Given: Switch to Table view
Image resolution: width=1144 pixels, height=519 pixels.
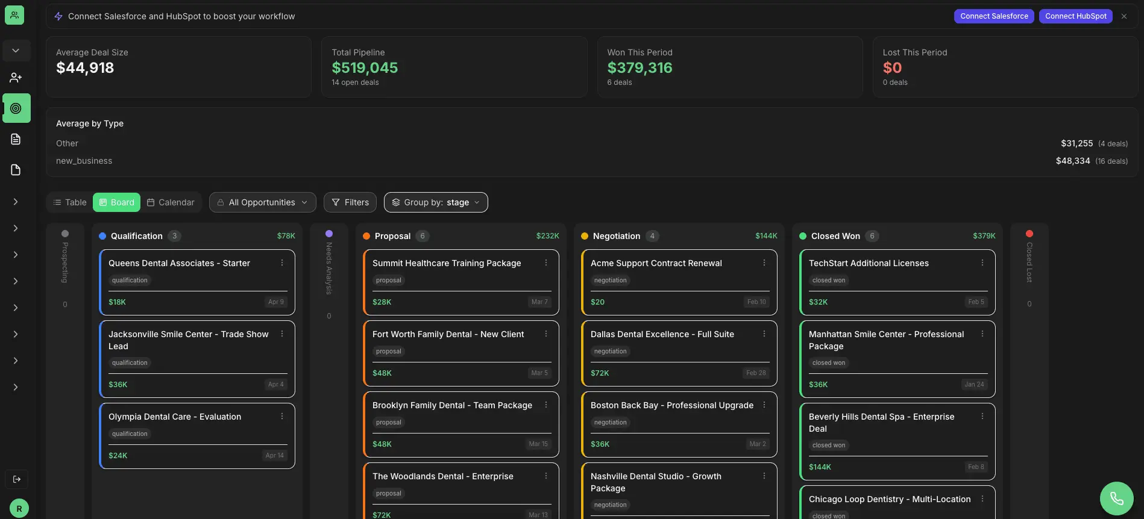Looking at the screenshot, I should coord(70,202).
